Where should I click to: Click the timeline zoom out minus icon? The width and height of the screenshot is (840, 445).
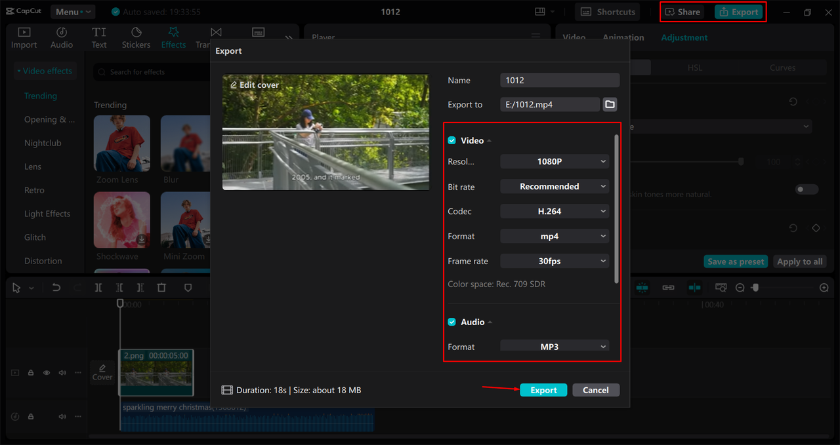point(740,288)
